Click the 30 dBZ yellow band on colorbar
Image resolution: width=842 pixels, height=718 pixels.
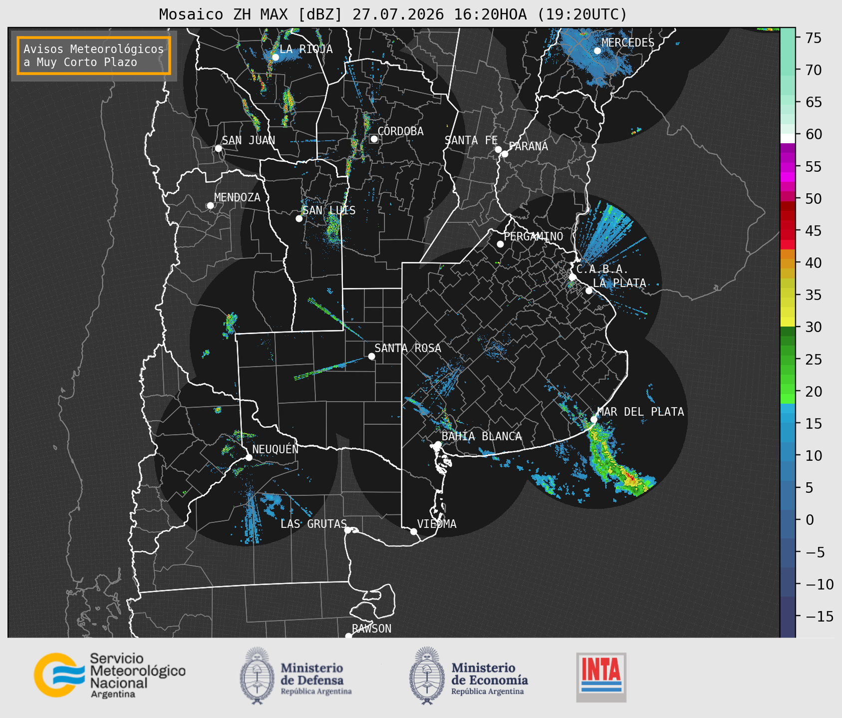788,324
